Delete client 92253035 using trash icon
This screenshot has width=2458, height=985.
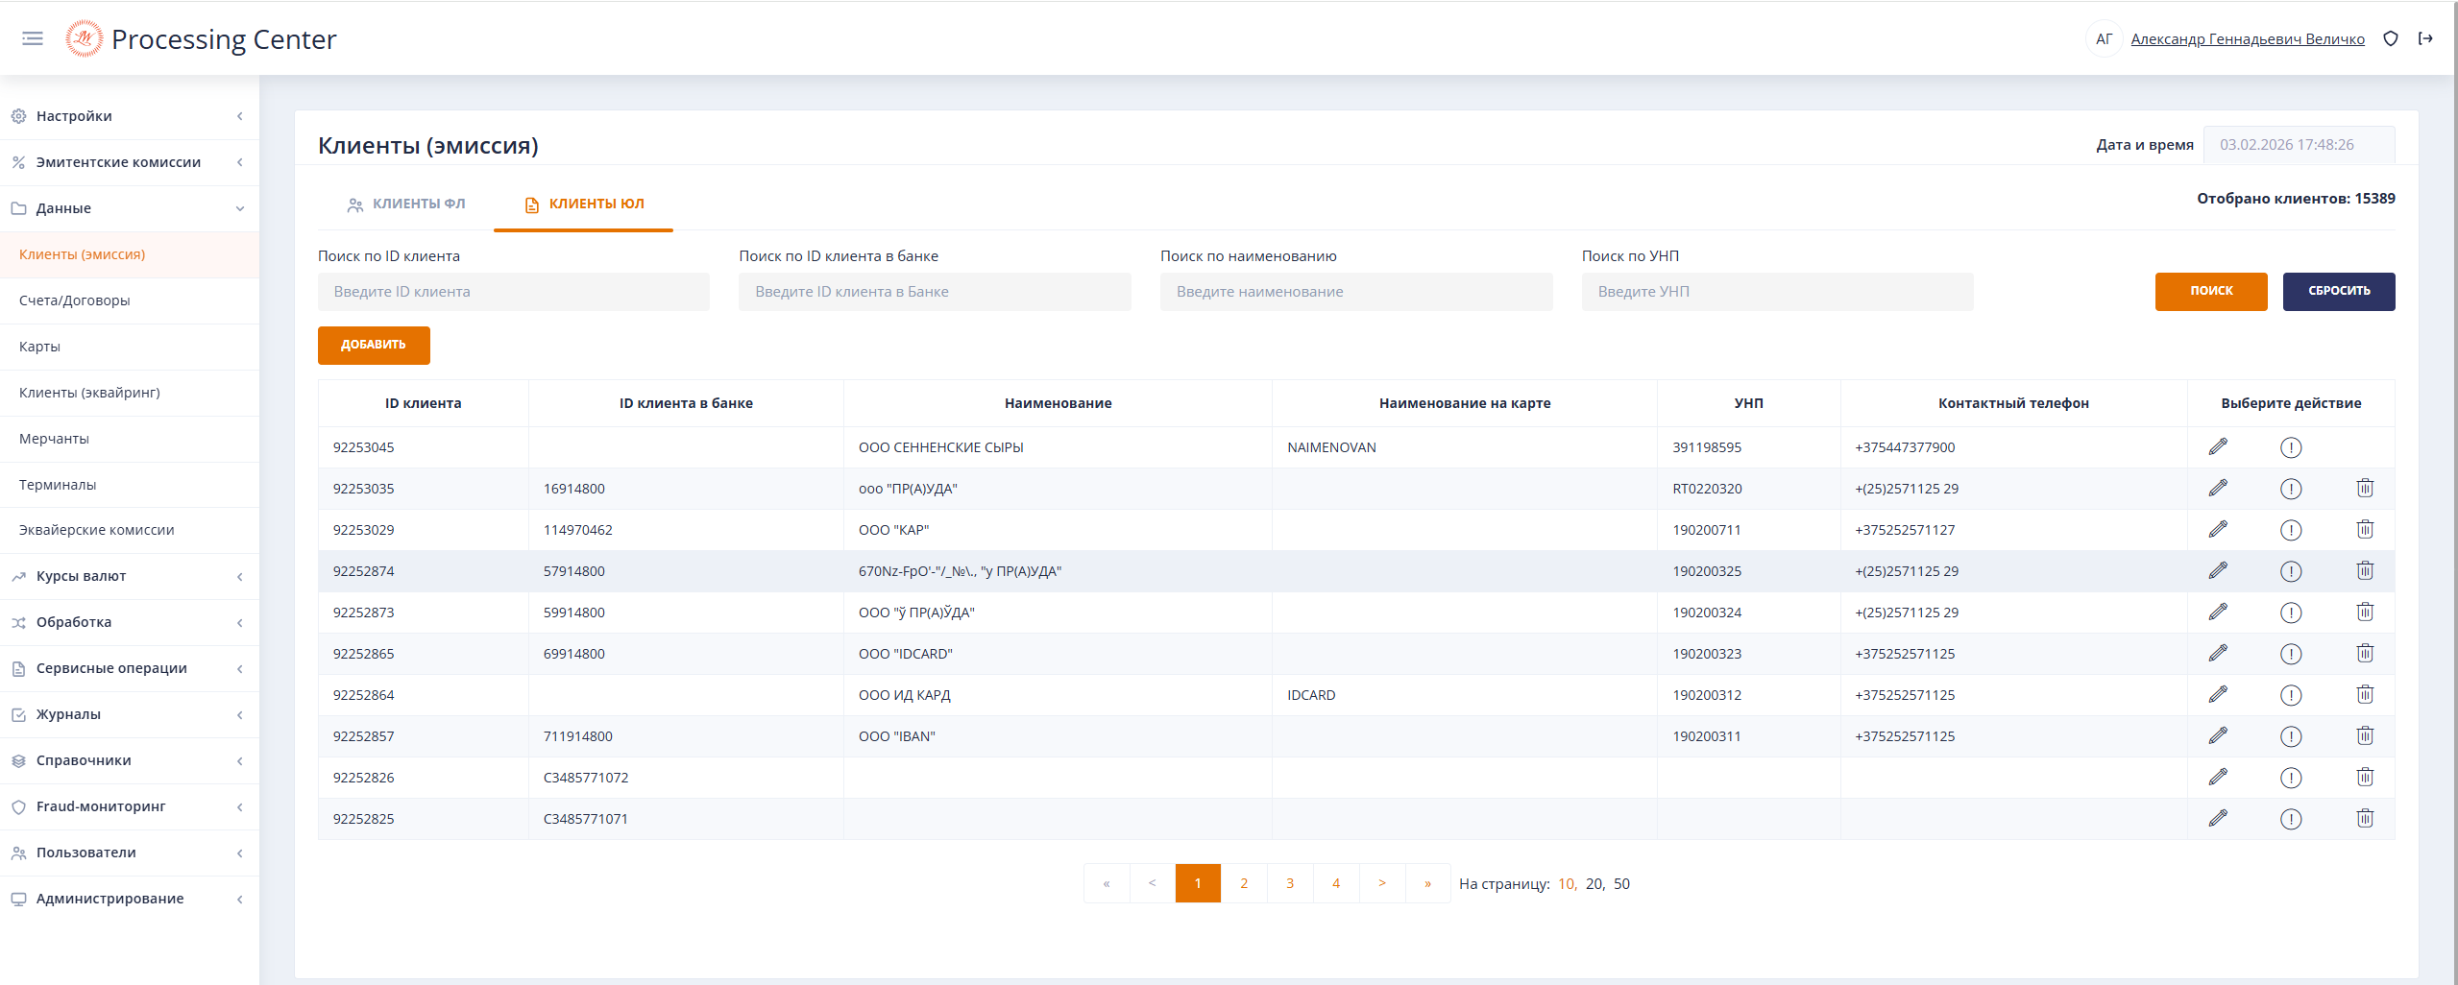coord(2365,489)
